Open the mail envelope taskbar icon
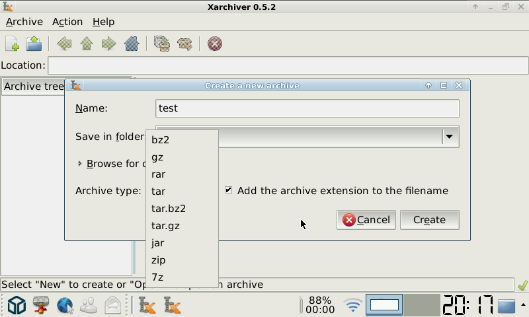Image resolution: width=529 pixels, height=317 pixels. pos(112,306)
